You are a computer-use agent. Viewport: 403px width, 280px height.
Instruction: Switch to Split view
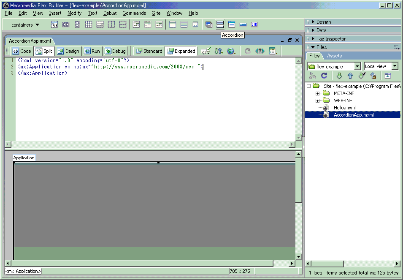point(44,51)
